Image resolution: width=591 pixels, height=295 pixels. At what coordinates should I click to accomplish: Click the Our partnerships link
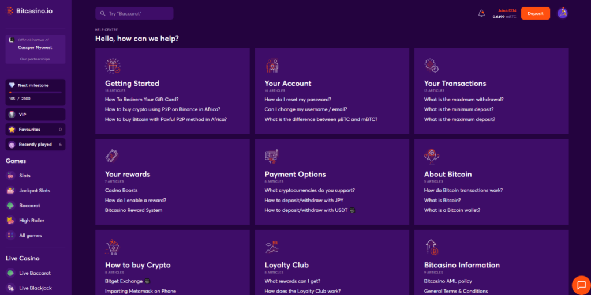tap(35, 59)
